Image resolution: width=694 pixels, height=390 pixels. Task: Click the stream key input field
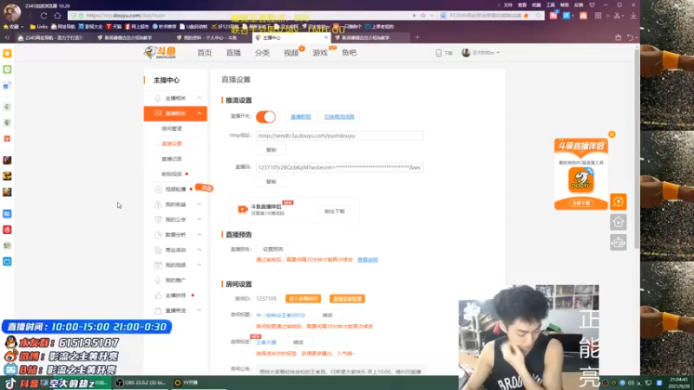tap(339, 167)
